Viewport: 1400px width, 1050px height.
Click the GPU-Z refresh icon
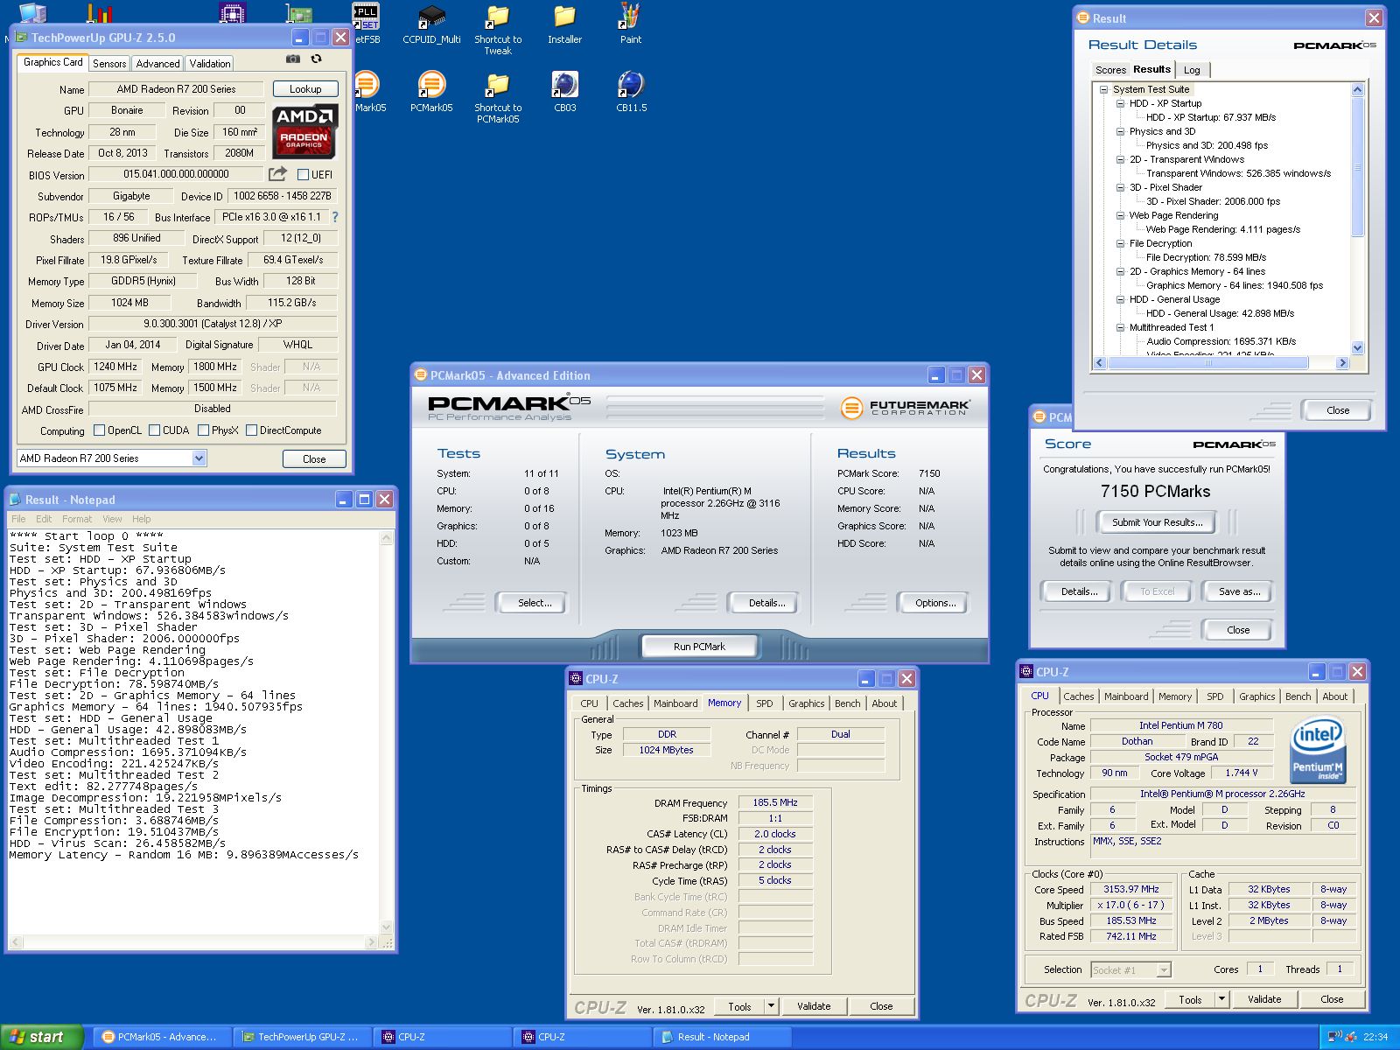tap(317, 59)
